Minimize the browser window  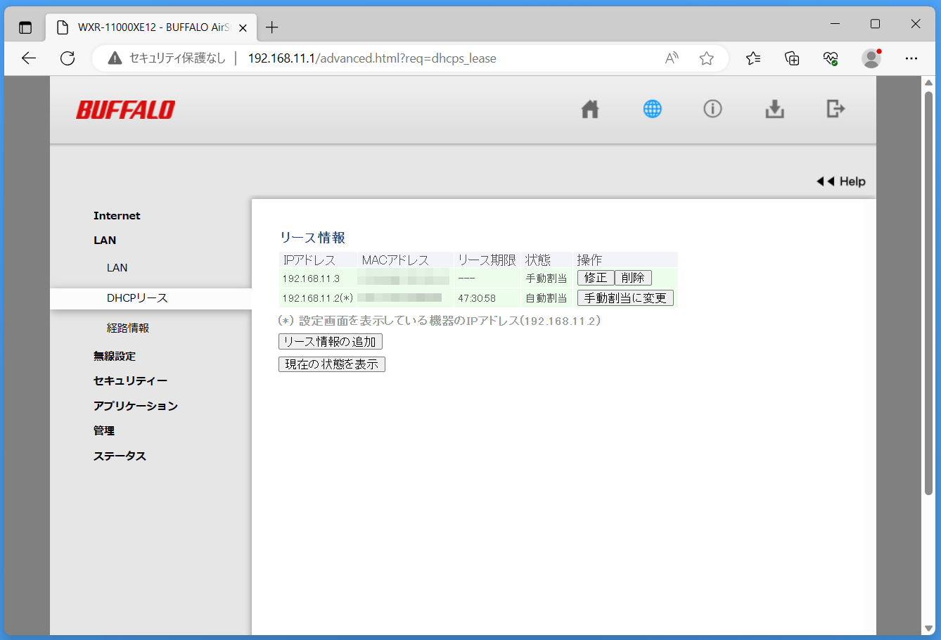tap(835, 24)
